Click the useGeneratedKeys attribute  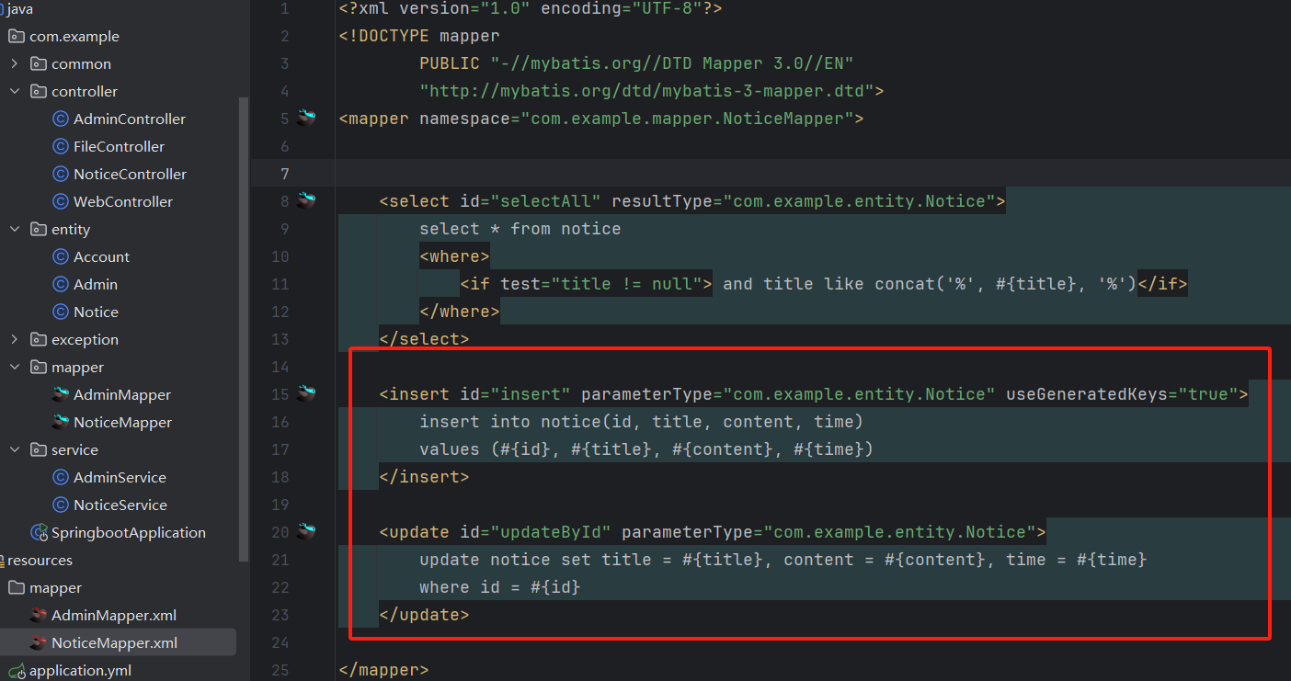(x=1122, y=394)
